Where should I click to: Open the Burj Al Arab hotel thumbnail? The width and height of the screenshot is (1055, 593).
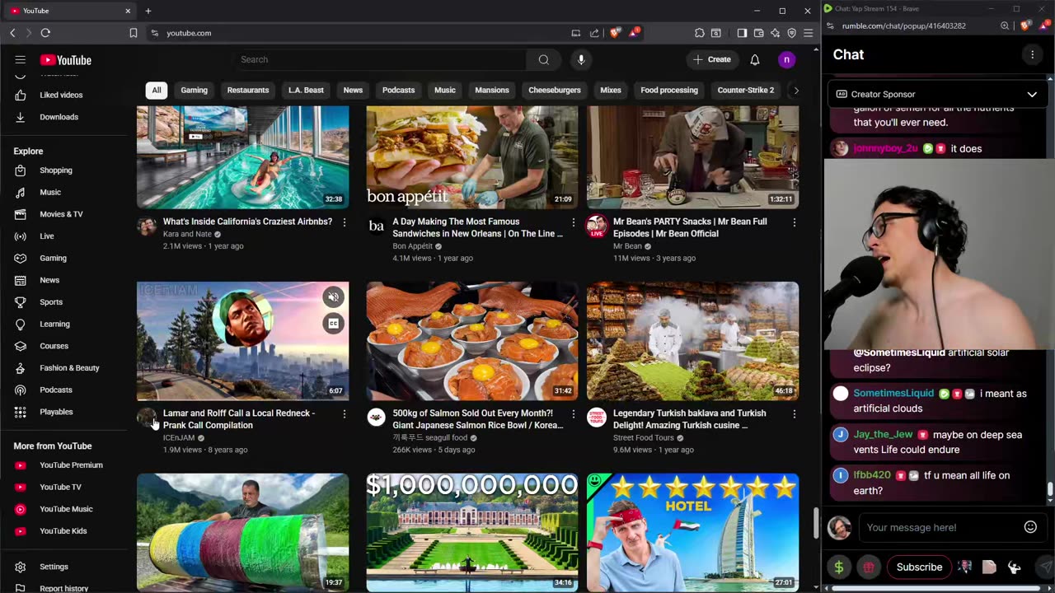[x=692, y=532]
